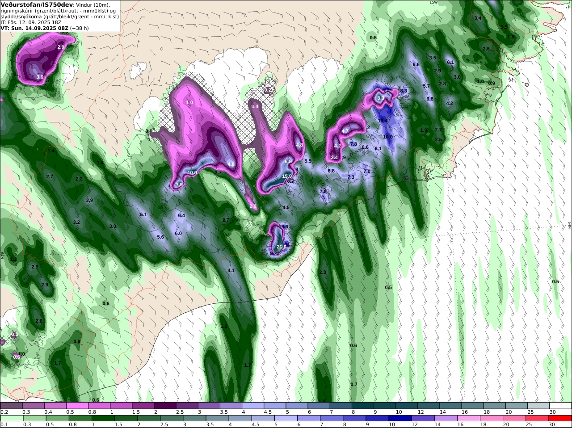
Task: Click the precipitation value '21.0' on the map
Action: (x=282, y=247)
